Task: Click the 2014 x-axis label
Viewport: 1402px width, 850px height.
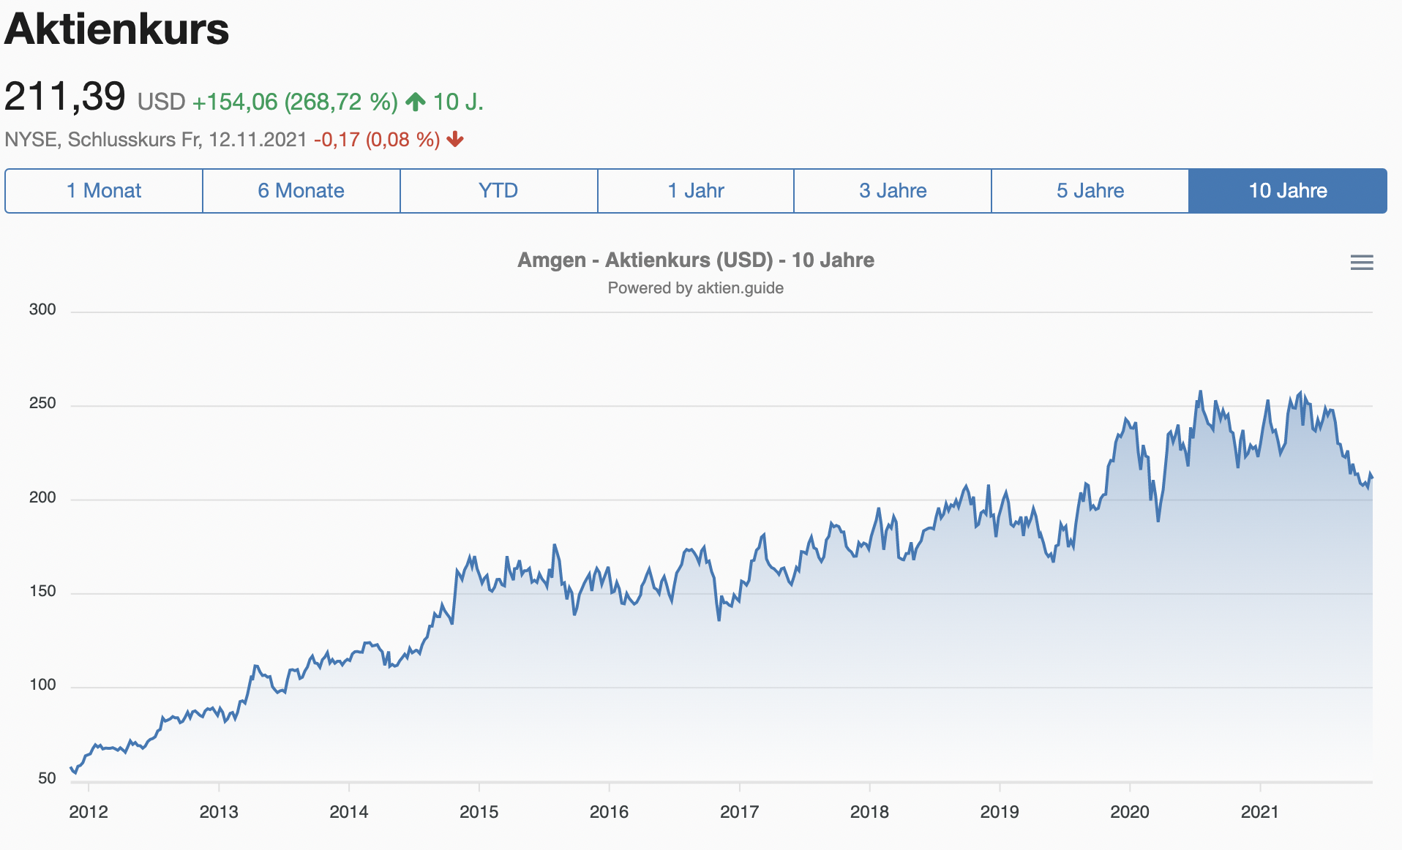Action: [x=349, y=812]
